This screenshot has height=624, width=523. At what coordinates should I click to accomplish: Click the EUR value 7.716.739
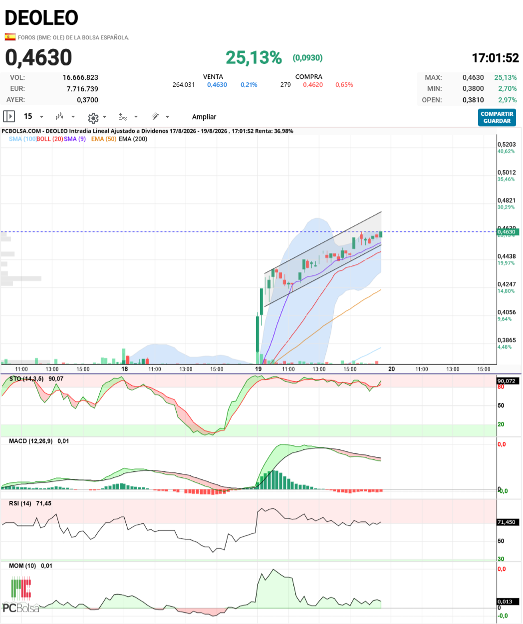[82, 89]
